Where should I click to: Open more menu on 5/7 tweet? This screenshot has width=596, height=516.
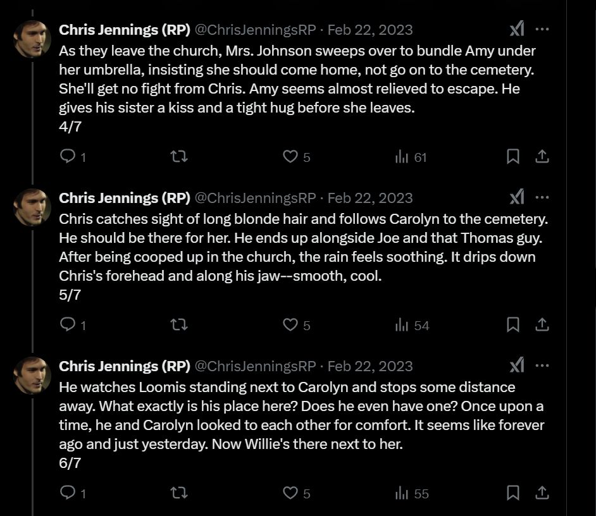click(542, 197)
